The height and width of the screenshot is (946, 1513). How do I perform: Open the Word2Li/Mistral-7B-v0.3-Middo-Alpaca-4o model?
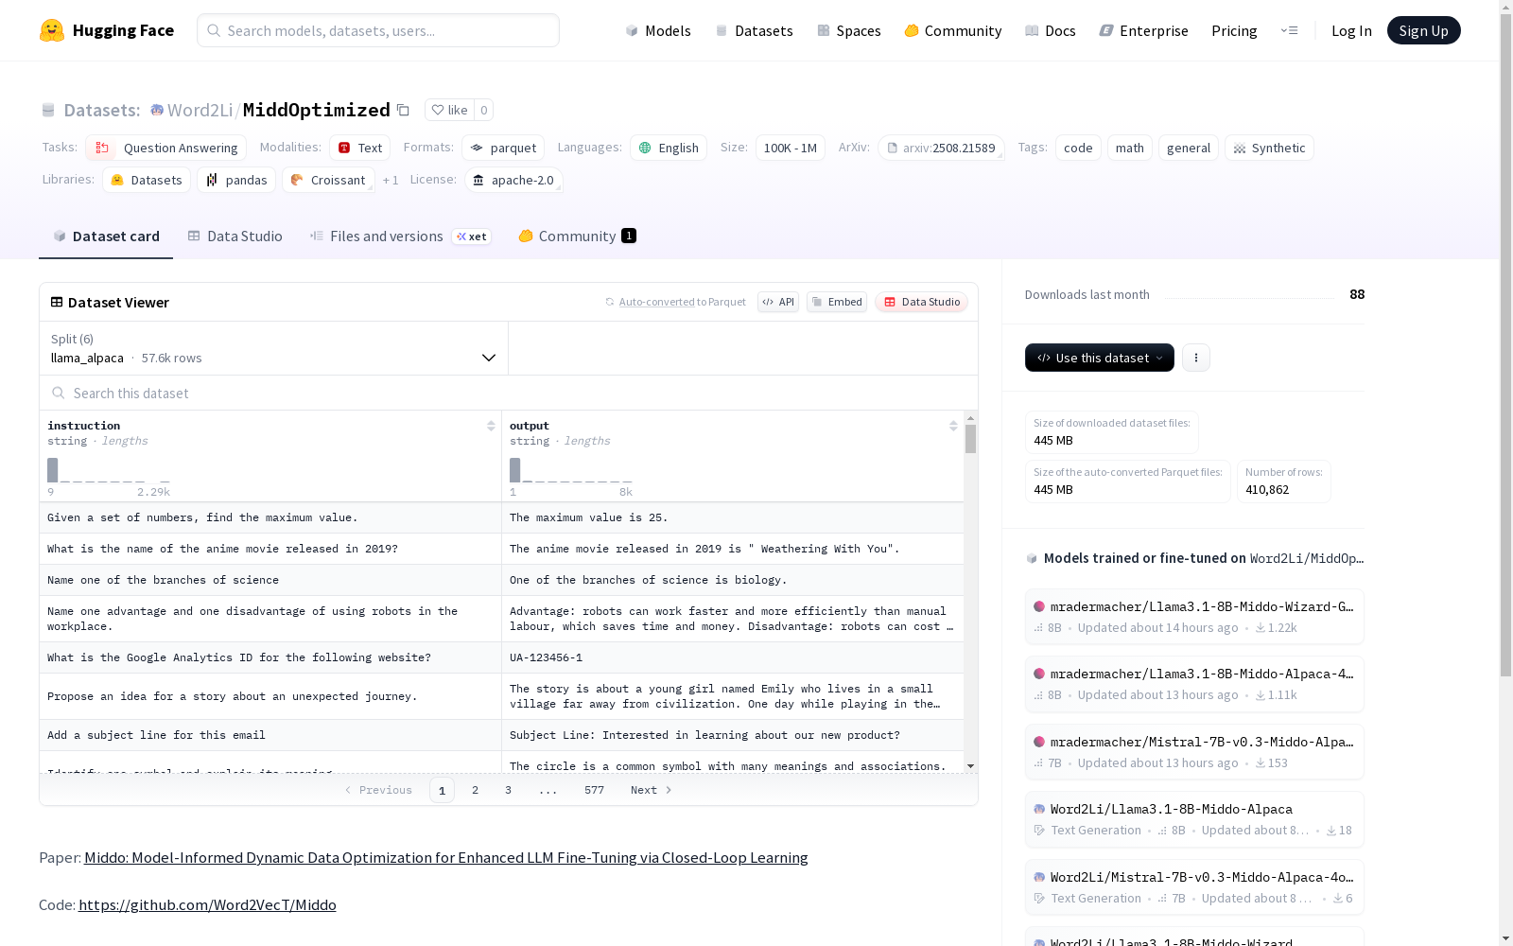(1194, 887)
